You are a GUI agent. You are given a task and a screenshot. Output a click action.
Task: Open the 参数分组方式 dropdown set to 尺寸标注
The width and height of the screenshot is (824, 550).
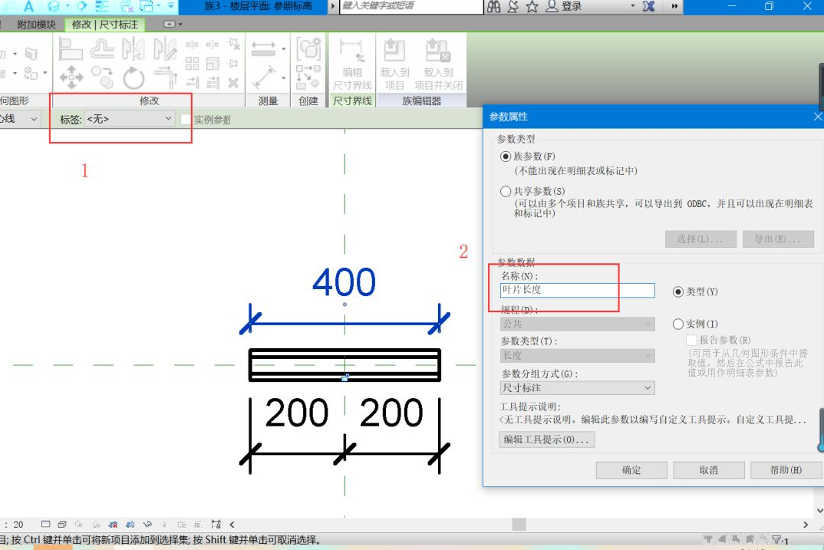coord(577,387)
